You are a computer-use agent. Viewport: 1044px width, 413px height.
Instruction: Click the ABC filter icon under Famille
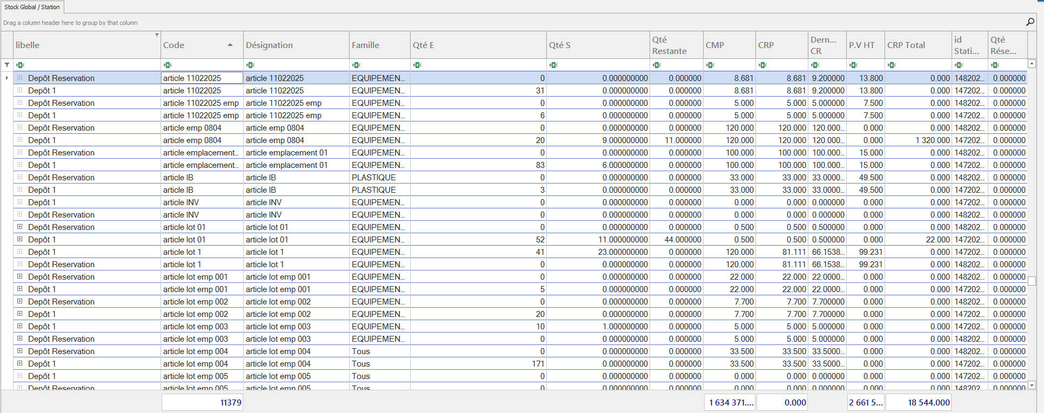point(356,65)
